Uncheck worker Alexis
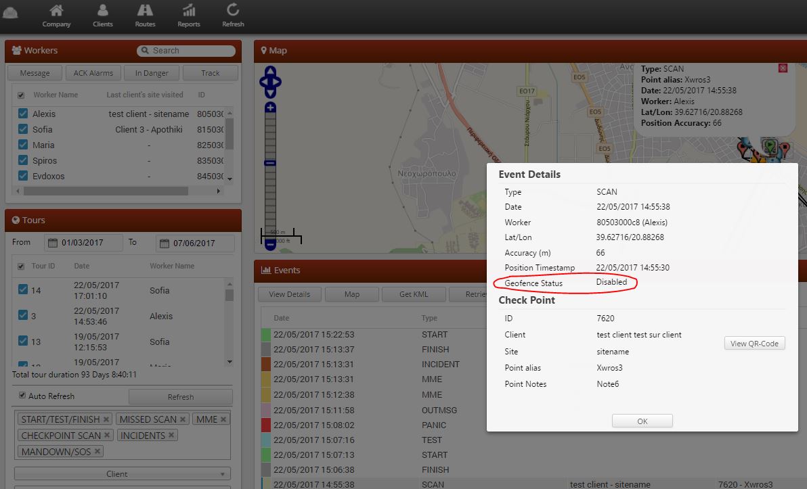Viewport: 807px width, 489px height. click(x=22, y=114)
